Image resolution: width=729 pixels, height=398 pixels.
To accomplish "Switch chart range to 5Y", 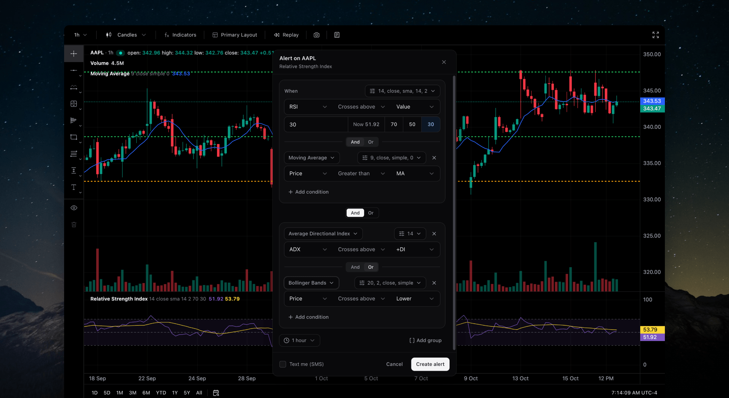I will (x=187, y=393).
